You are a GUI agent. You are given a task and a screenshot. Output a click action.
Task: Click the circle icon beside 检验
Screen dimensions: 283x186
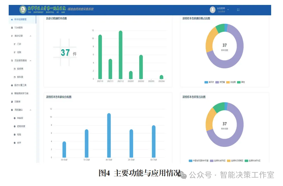click(15, 135)
